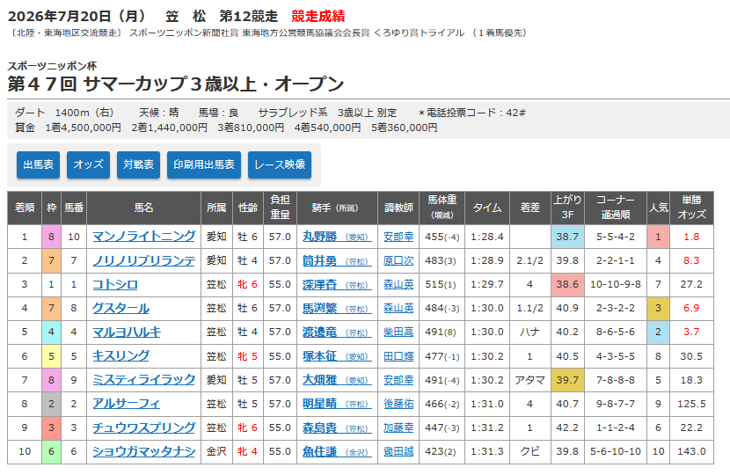Click red frame cell 3 for チュウワスプリング
This screenshot has height=475, width=730.
coord(51,427)
